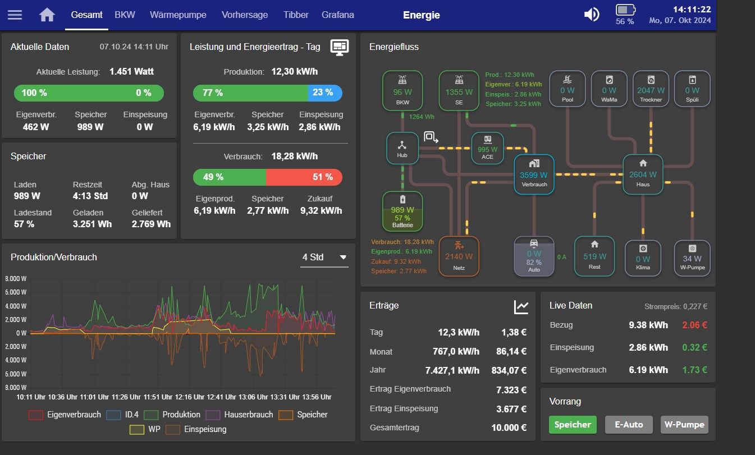755x455 pixels.
Task: Click the ACE node 995 W
Action: click(487, 148)
